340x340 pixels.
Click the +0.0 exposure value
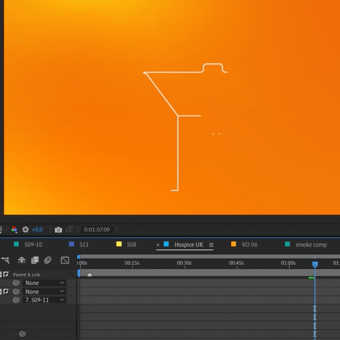[37, 229]
